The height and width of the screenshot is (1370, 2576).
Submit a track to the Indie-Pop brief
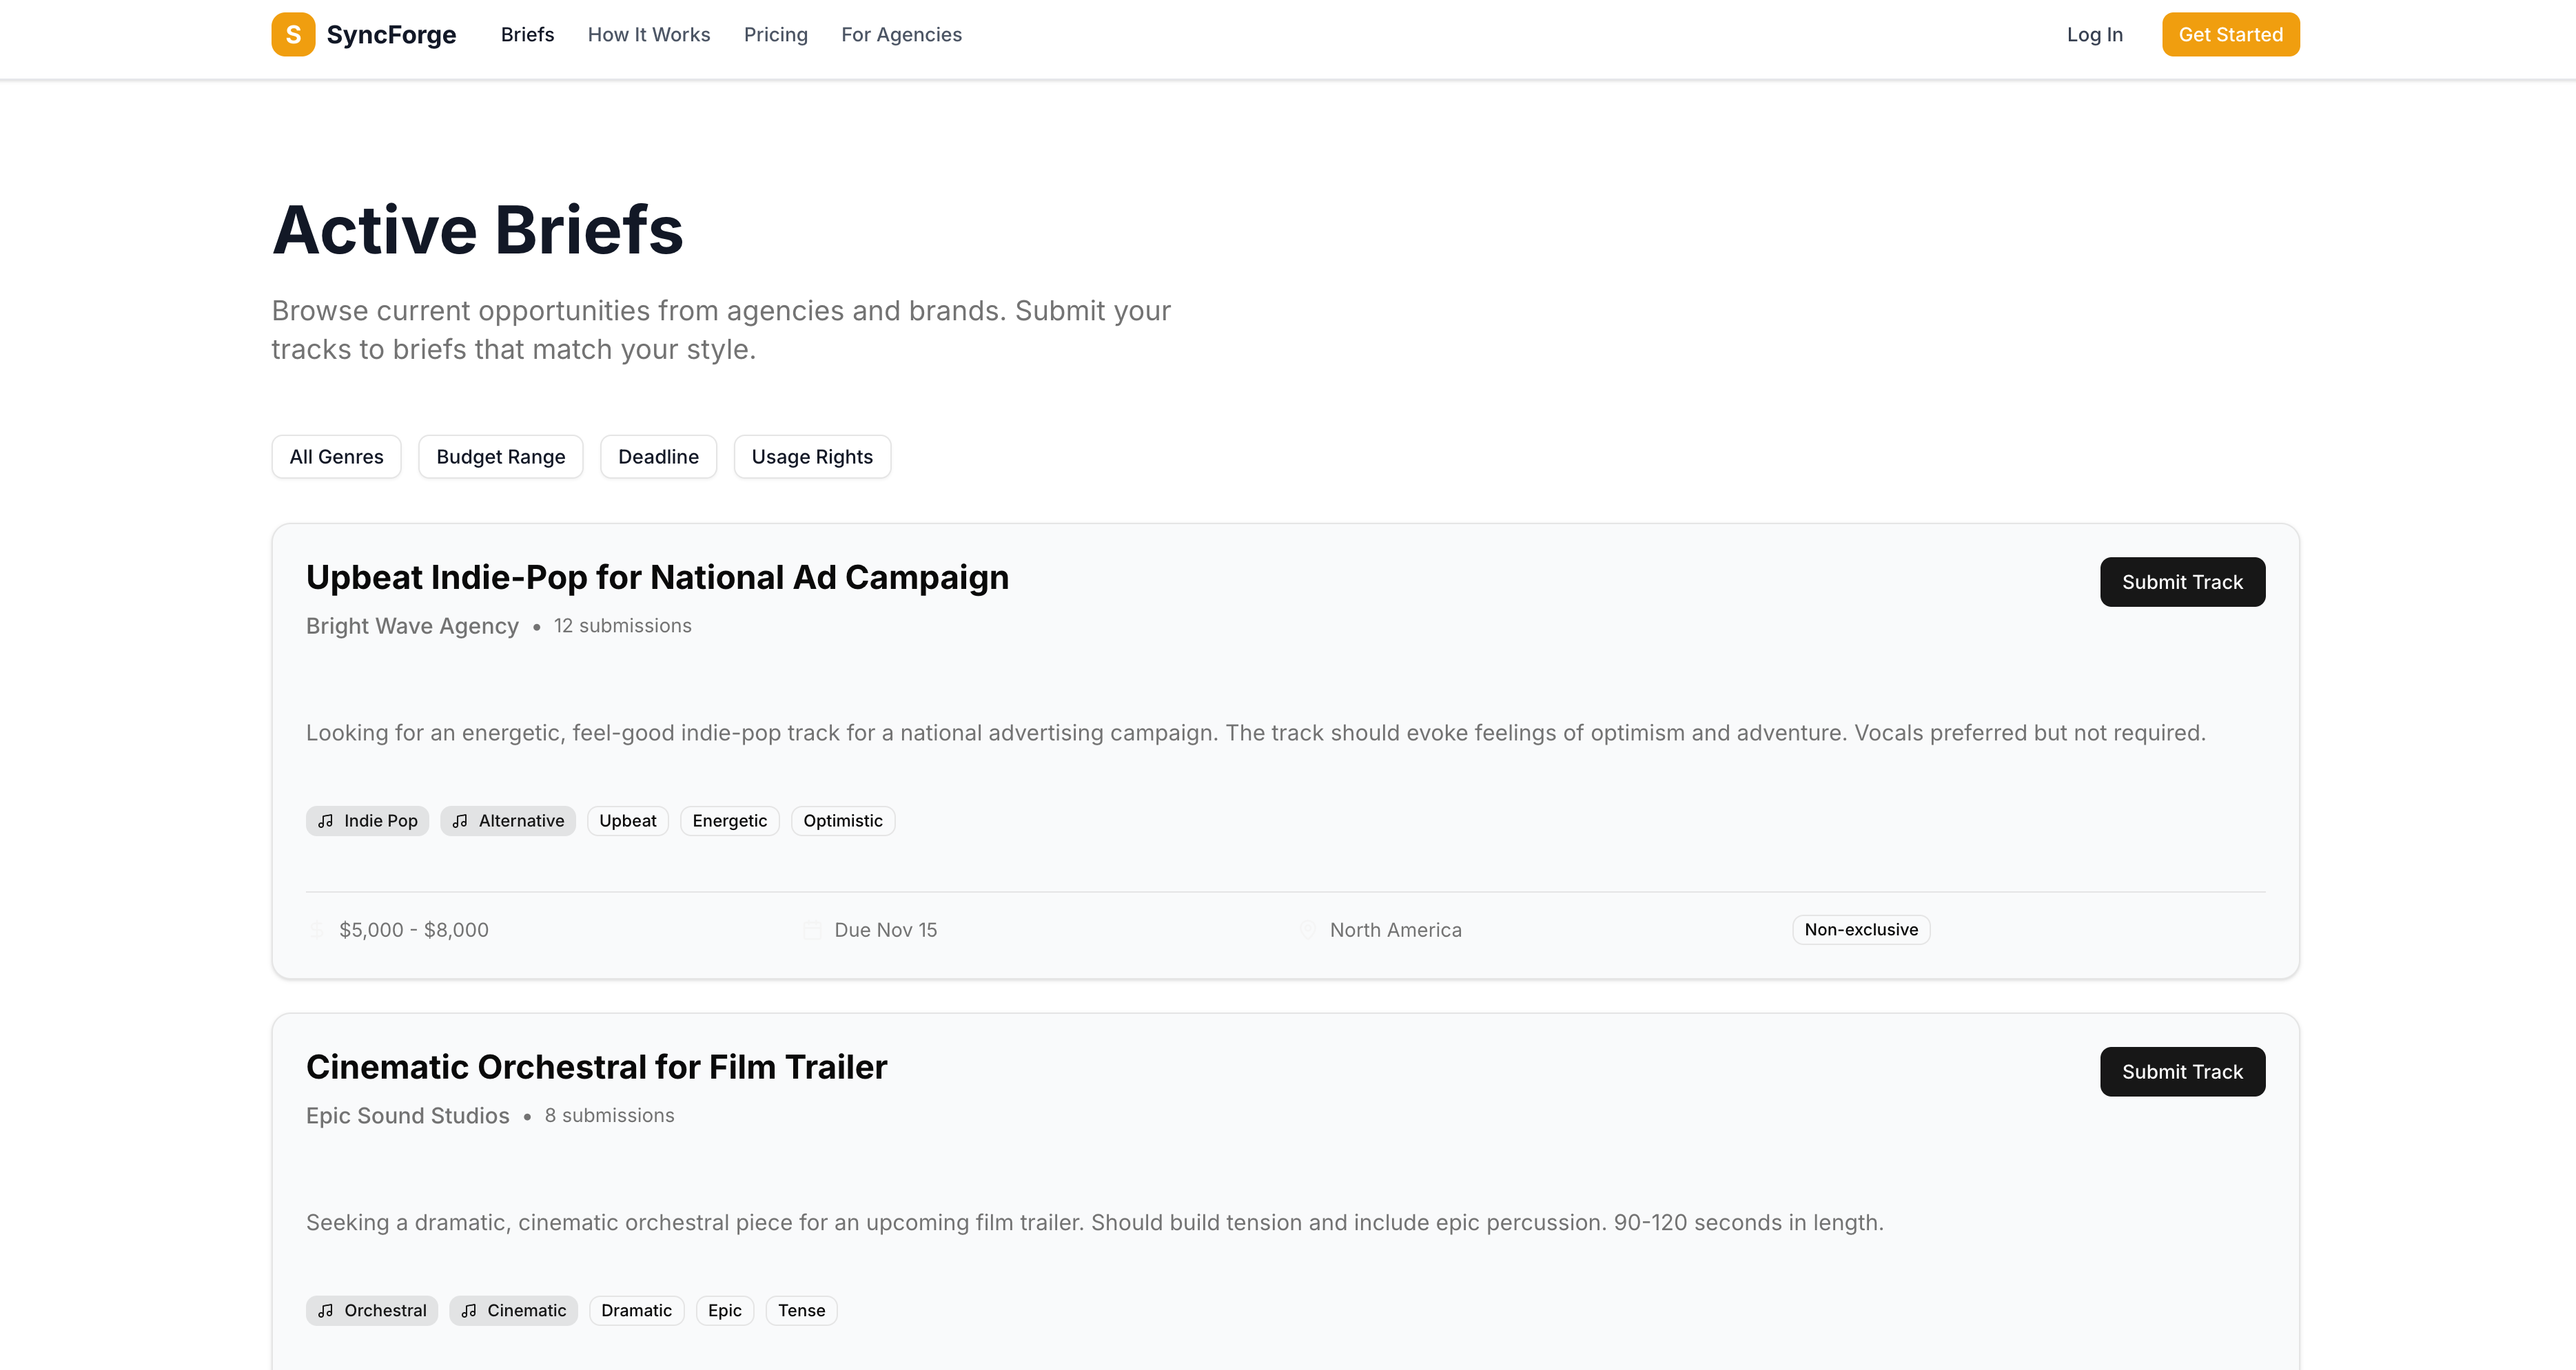[2183, 581]
